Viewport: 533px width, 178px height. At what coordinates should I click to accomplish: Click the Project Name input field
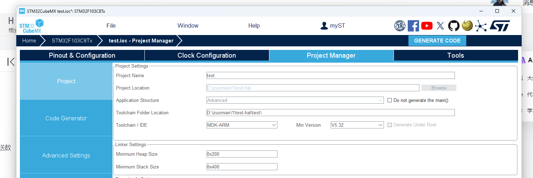tap(331, 75)
